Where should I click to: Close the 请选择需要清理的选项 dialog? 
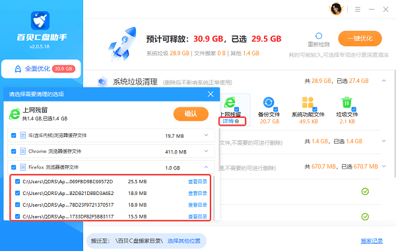click(211, 94)
